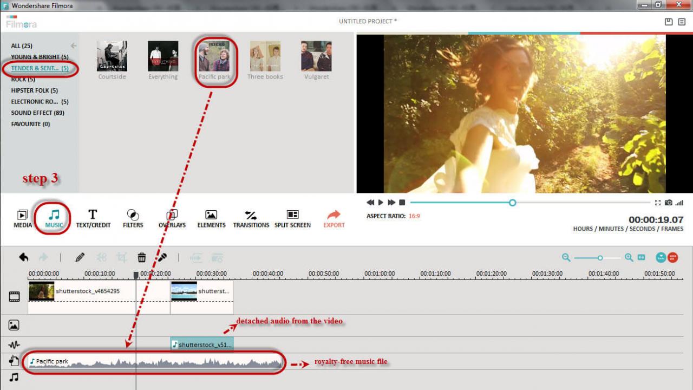Image resolution: width=693 pixels, height=390 pixels.
Task: Select HIPSTER FOLK (5) category
Action: coord(34,90)
